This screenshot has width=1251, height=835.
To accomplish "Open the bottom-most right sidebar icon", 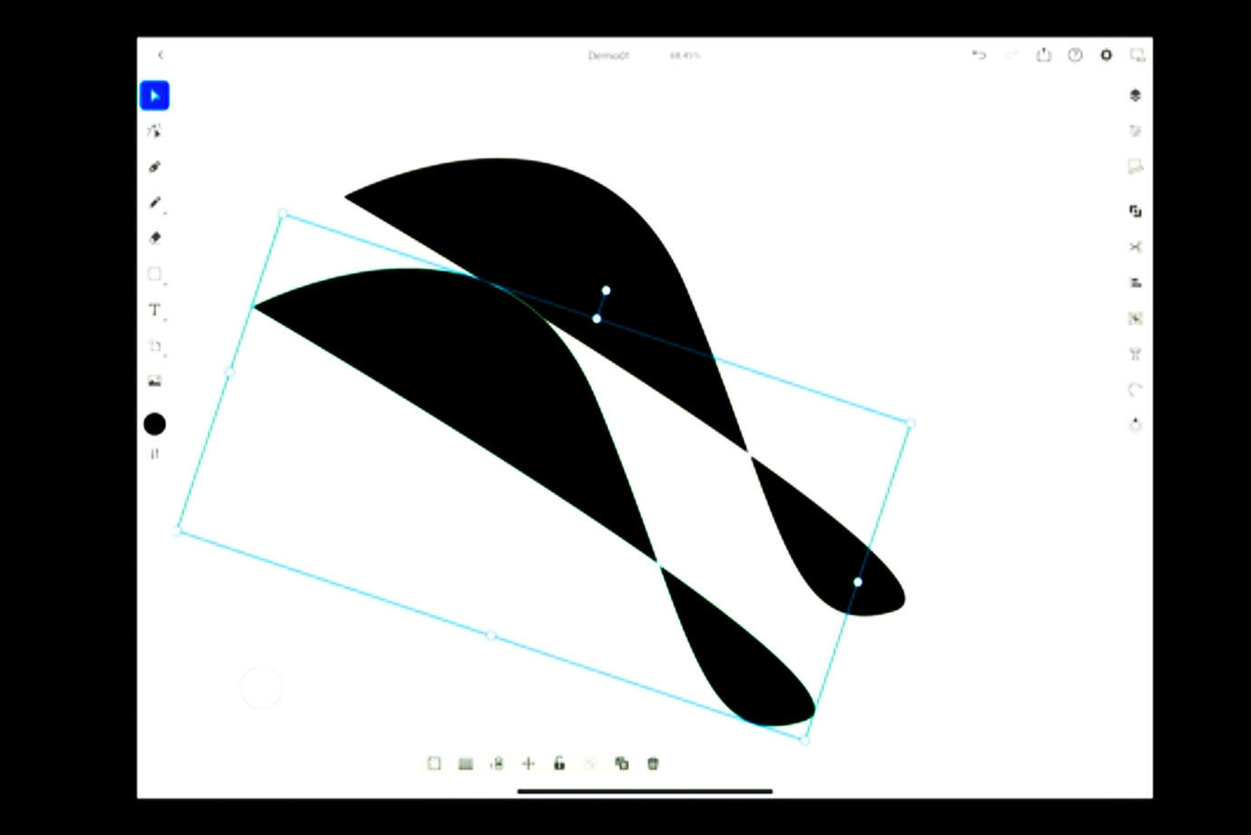I will pyautogui.click(x=1135, y=424).
